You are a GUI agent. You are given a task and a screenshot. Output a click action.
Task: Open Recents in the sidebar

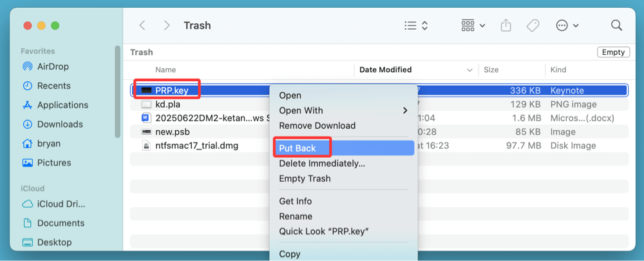[54, 86]
